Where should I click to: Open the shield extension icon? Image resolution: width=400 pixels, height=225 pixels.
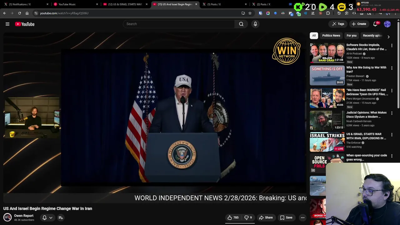tap(261, 13)
